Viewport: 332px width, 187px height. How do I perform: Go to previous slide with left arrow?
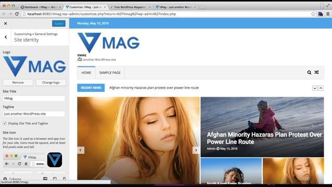[x=80, y=150]
